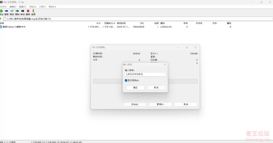The width and height of the screenshot is (273, 143).
Task: Click the Test (测试) toolbar icon
Action: click(x=12, y=11)
